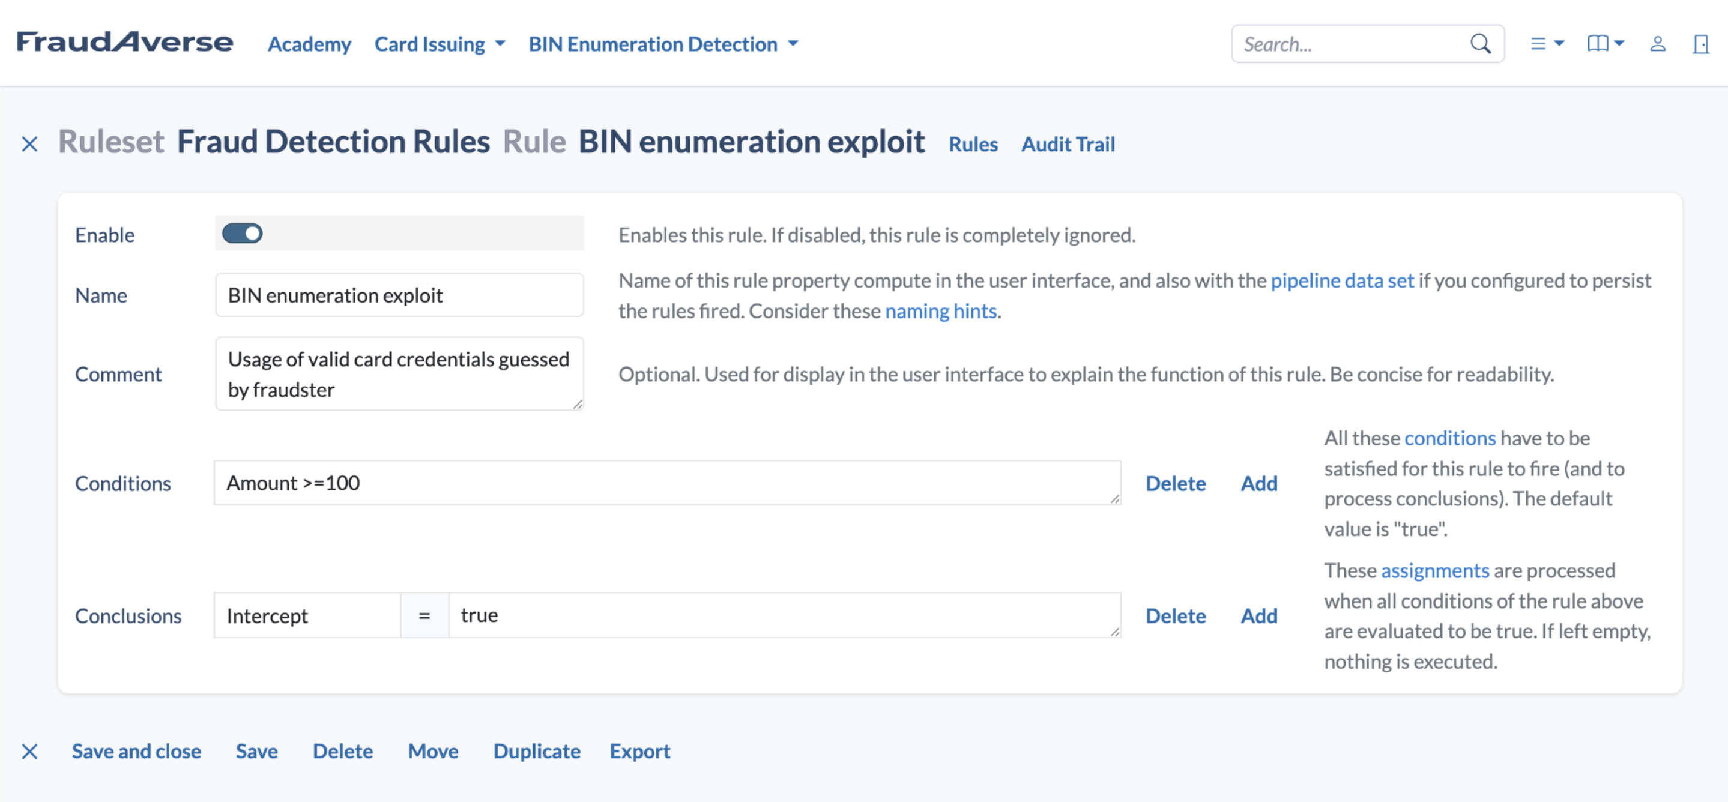
Task: Click the Export button
Action: pos(639,751)
